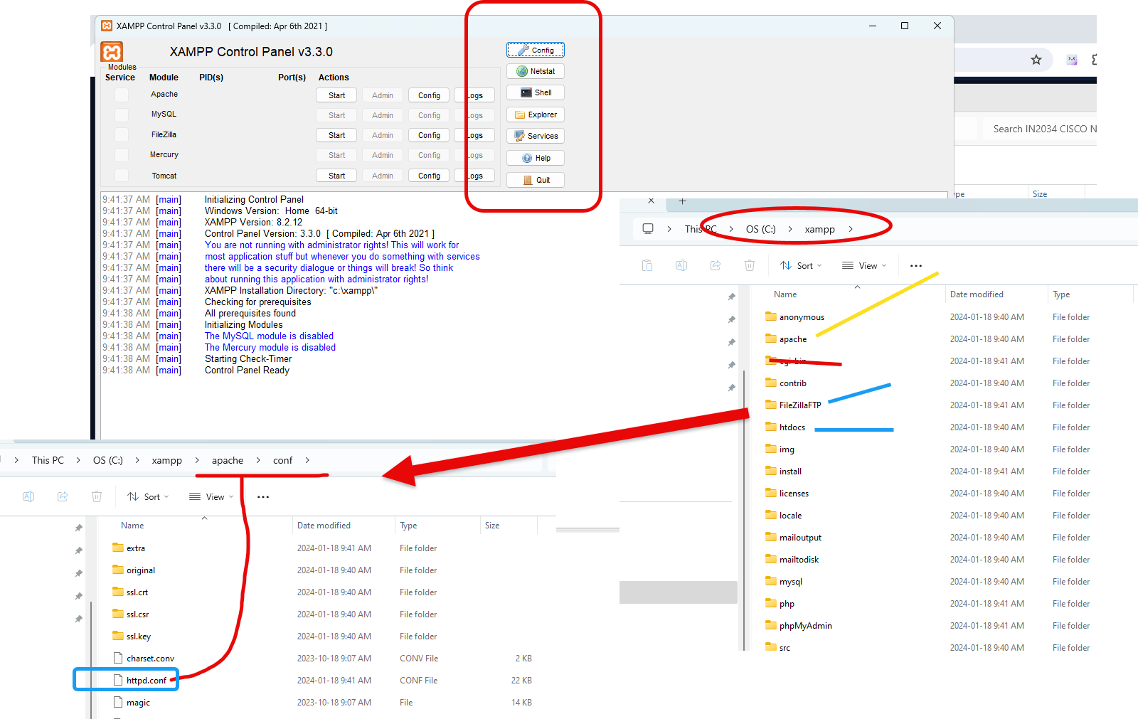Maximize the XAMPP Control Panel window

(x=905, y=26)
